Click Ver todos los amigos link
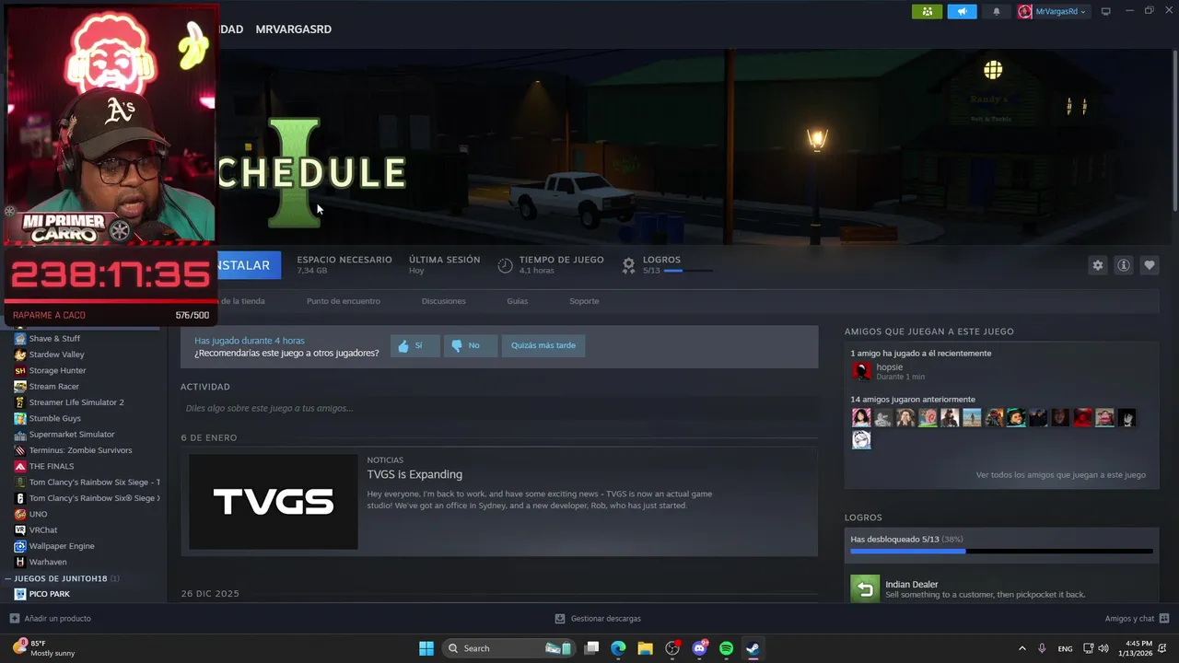 click(x=1060, y=475)
